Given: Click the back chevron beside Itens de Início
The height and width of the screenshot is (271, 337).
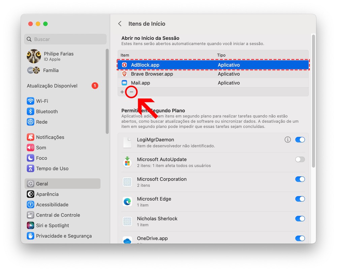Looking at the screenshot, I should pyautogui.click(x=120, y=24).
